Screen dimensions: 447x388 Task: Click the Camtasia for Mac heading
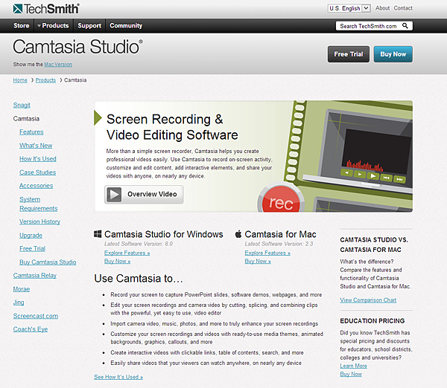[x=281, y=234]
